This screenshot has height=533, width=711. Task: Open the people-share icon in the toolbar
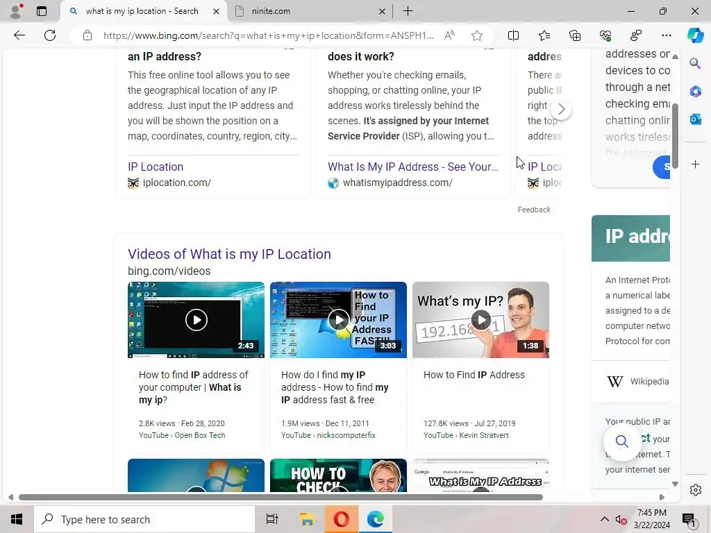636,35
